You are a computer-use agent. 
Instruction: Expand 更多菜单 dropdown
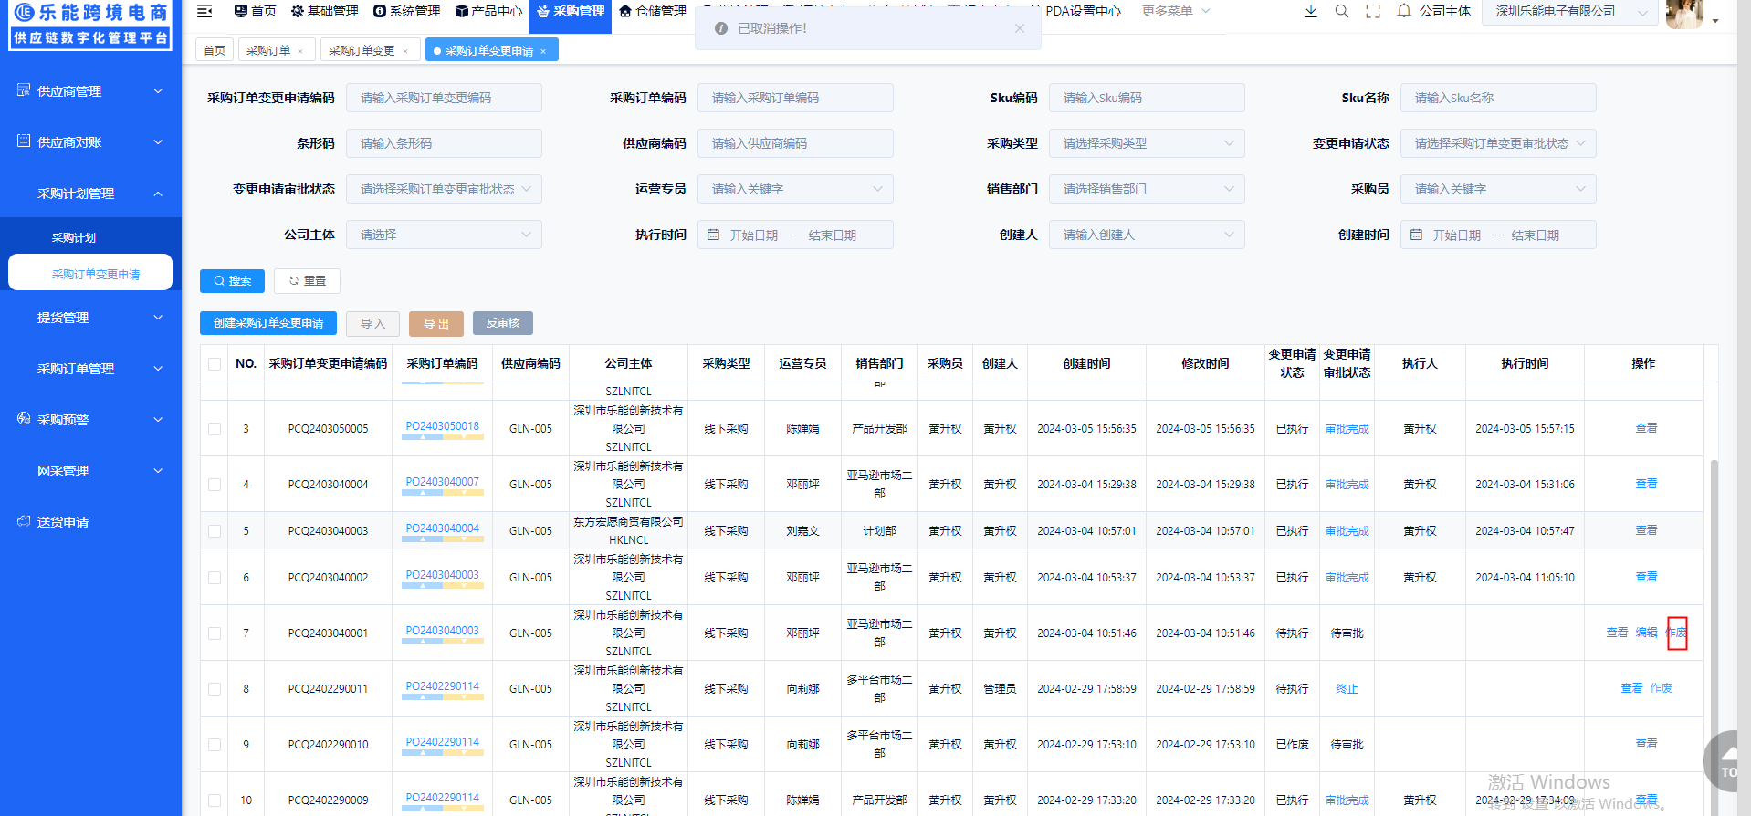[1176, 11]
